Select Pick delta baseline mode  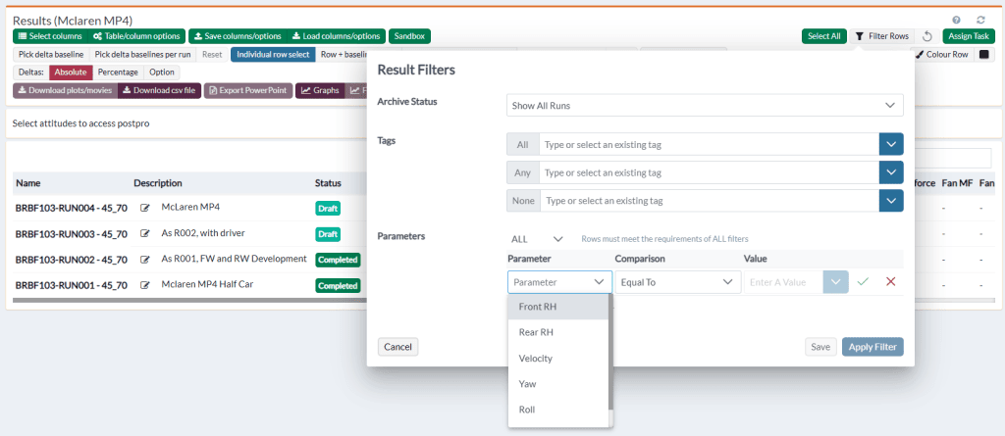coord(51,55)
